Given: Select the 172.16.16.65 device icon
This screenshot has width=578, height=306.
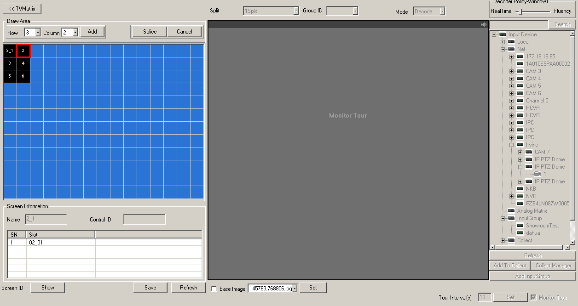Looking at the screenshot, I should point(520,57).
